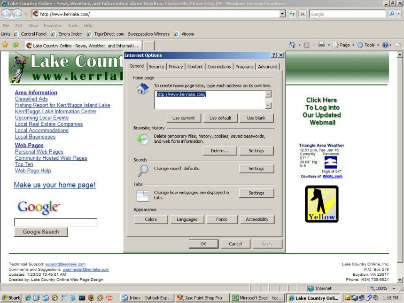Click the Use blank button

pyautogui.click(x=256, y=118)
